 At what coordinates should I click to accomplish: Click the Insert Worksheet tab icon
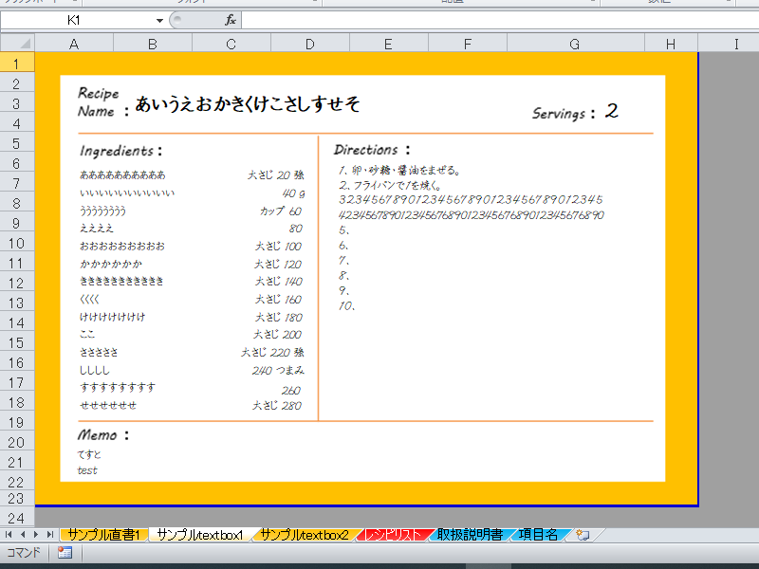pyautogui.click(x=583, y=535)
